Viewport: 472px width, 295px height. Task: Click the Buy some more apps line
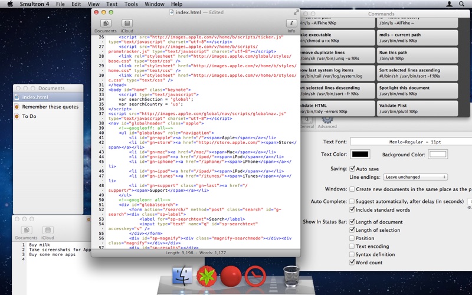tap(53, 254)
